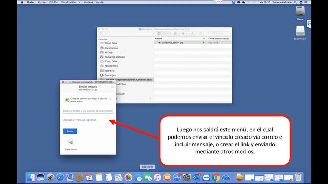The image size is (328, 184).
Task: Open Photos from the Dock
Action: [128, 177]
